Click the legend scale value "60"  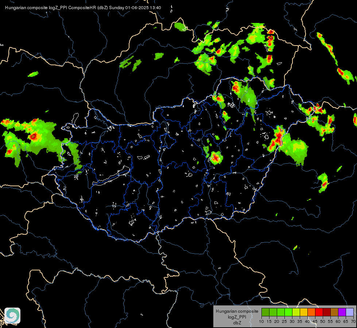338,321
